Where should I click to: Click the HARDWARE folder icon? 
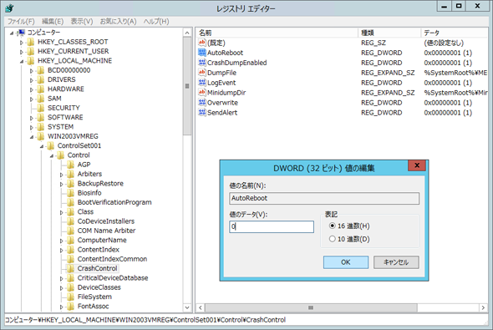pos(41,89)
